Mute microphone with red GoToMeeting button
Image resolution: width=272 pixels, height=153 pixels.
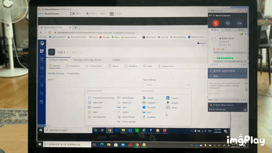pos(215,23)
